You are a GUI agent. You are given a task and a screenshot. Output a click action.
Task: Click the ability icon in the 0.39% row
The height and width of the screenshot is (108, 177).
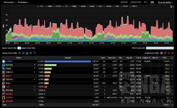click(x=4, y=97)
